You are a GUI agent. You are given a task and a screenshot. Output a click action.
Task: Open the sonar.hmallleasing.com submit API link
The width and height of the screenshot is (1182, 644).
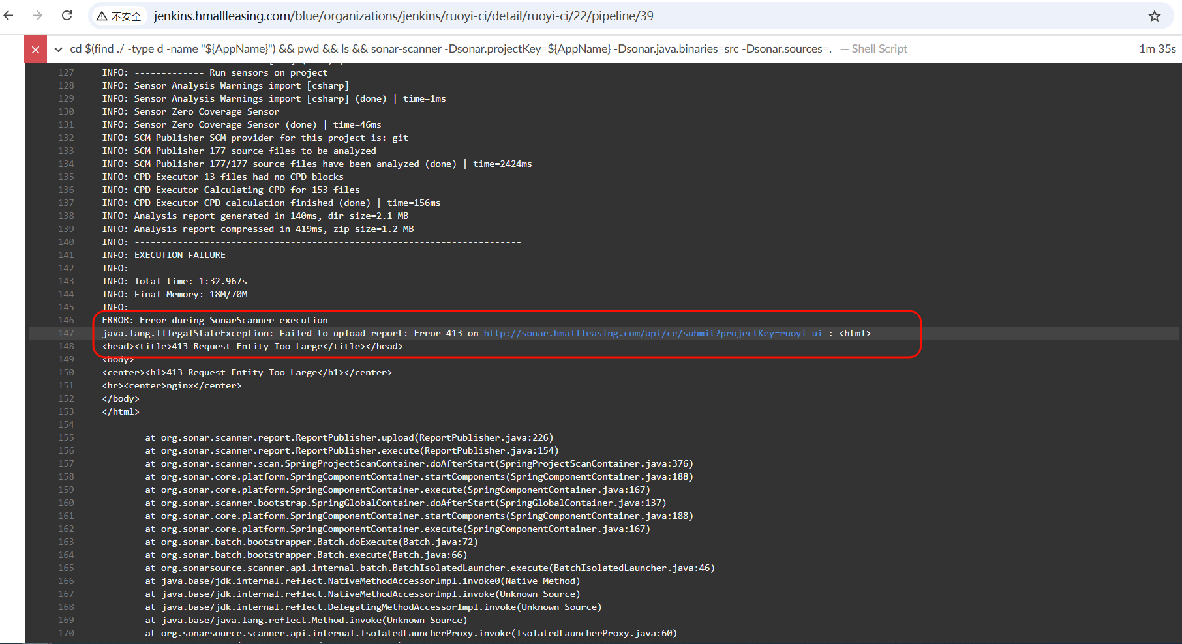click(652, 333)
